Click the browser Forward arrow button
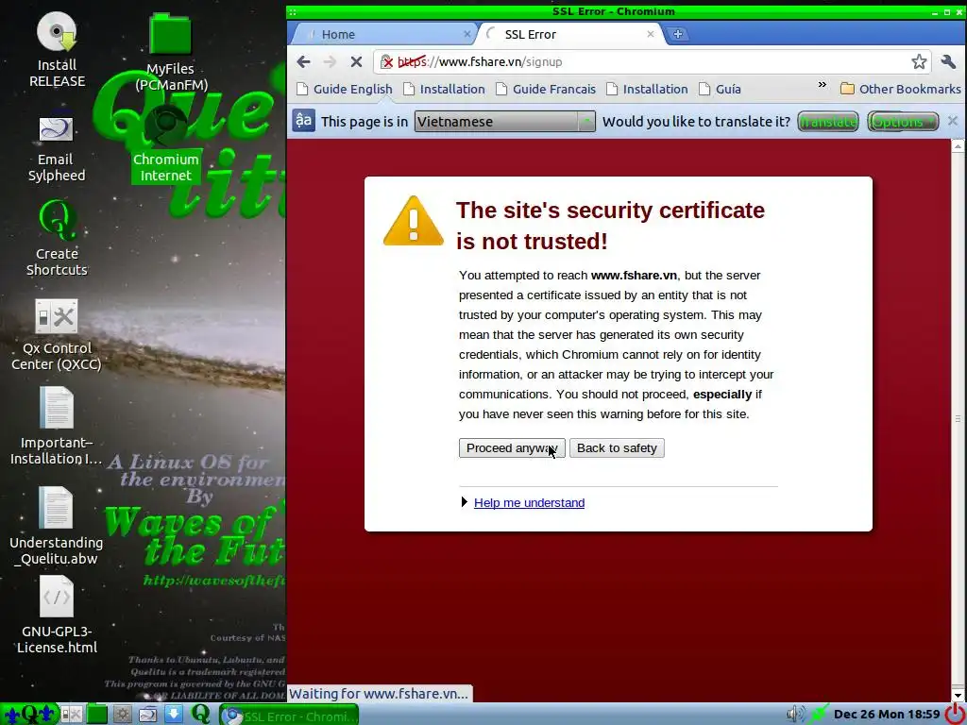This screenshot has height=725, width=967. [330, 61]
